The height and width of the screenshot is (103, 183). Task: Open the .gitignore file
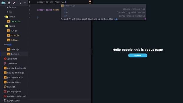[x=12, y=59]
